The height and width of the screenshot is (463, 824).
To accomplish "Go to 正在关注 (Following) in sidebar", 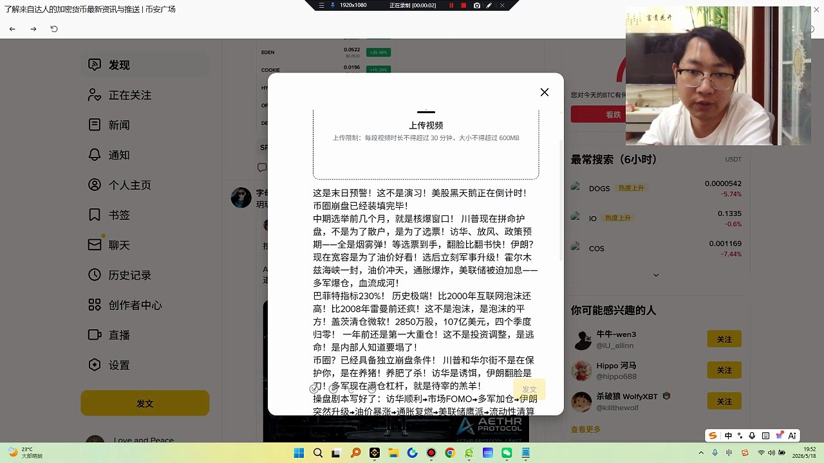I will pos(145,95).
